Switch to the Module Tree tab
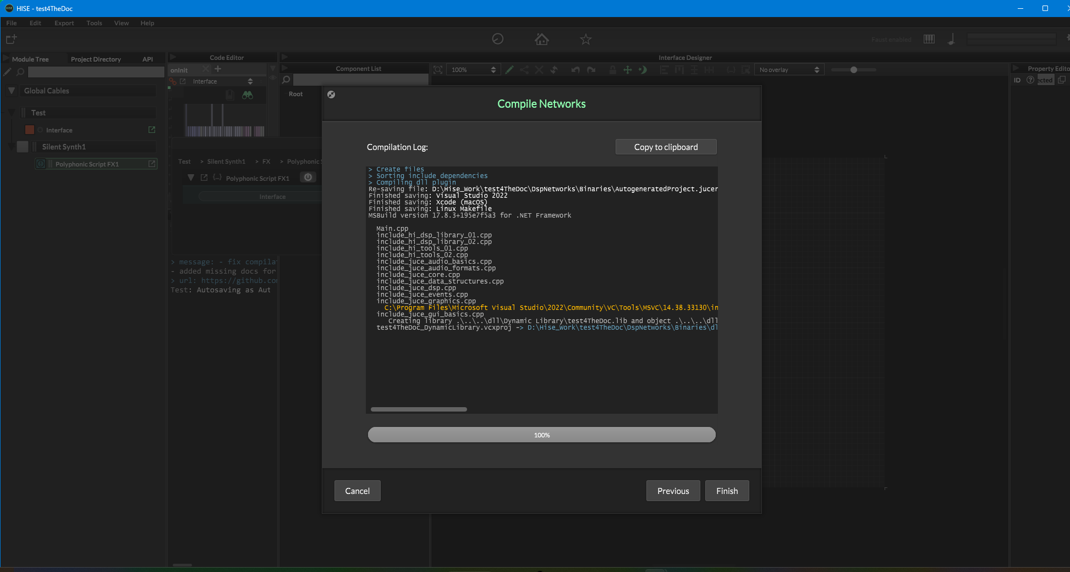Screen dimensions: 1070x572 30,59
